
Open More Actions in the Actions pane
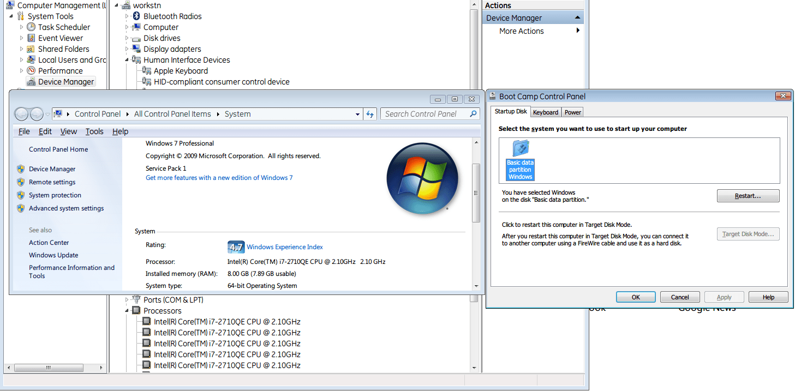(522, 31)
